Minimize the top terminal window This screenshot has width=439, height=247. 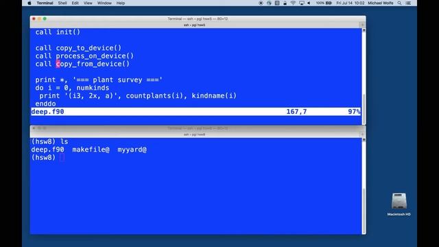(39, 19)
